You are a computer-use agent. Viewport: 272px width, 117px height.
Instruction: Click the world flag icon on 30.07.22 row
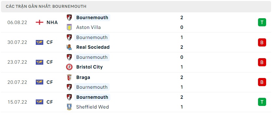click(39, 42)
